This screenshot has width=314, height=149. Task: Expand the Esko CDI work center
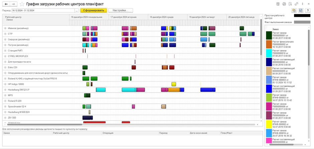(5, 67)
